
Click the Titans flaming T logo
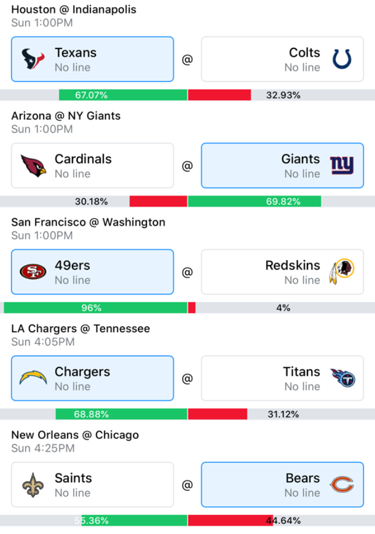(343, 377)
